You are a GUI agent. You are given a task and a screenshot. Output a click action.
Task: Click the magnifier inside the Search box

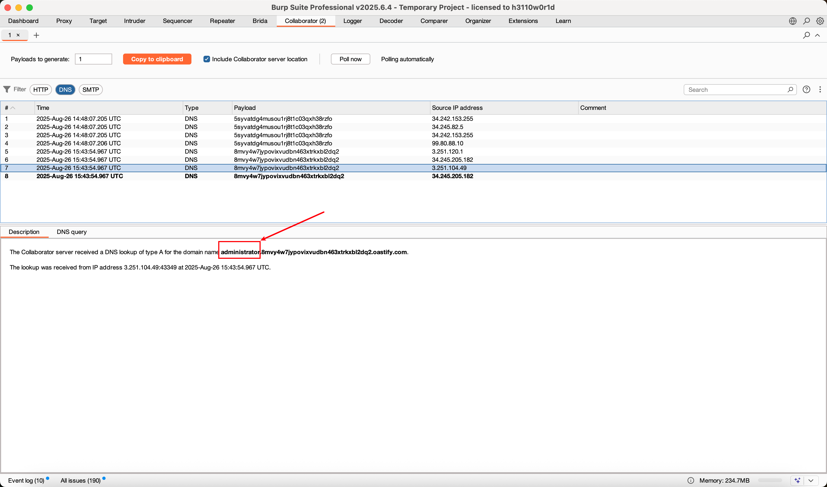pyautogui.click(x=790, y=90)
